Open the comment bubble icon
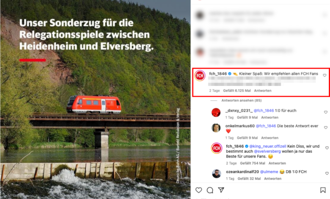This screenshot has width=330, height=199. 210,190
